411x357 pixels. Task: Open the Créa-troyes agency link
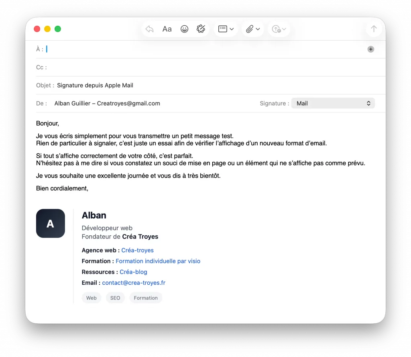(x=137, y=250)
